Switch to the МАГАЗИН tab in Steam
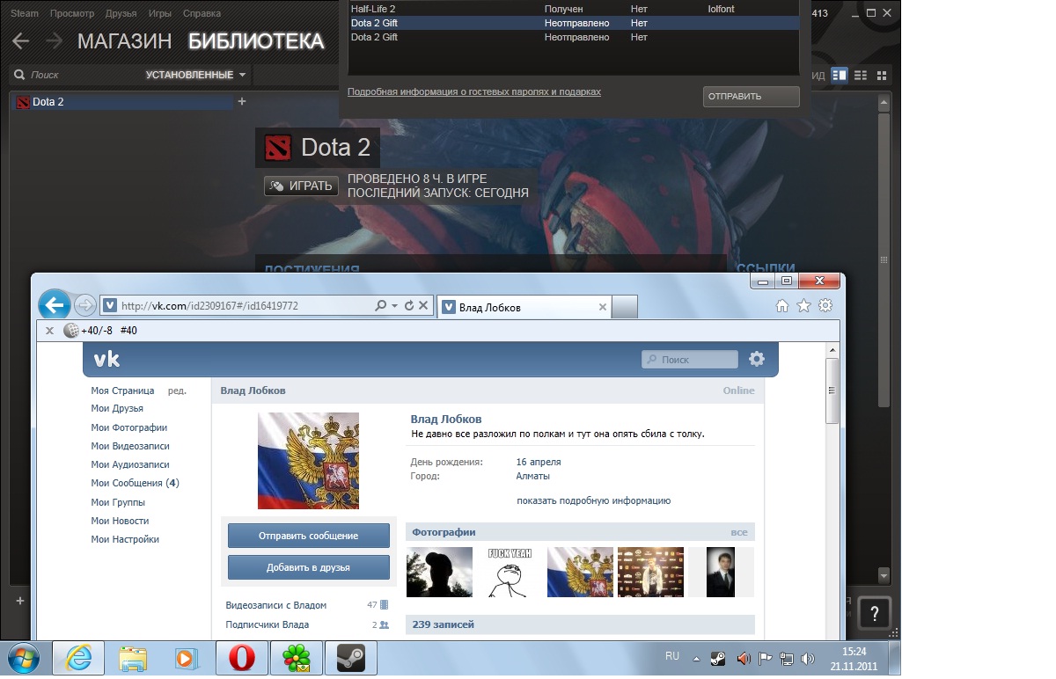The height and width of the screenshot is (679, 1056). [x=127, y=41]
